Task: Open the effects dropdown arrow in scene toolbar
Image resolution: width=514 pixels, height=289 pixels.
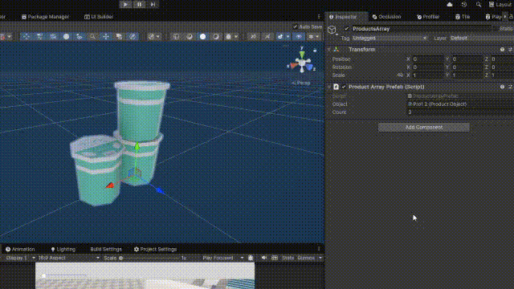Action: [x=236, y=37]
